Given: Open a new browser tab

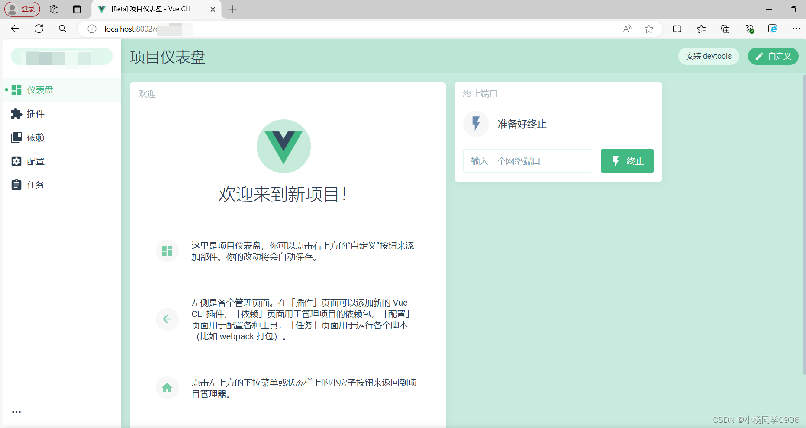Looking at the screenshot, I should click(x=233, y=9).
